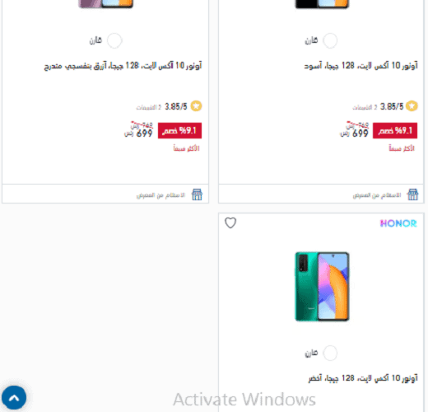
Task: Click rating star on black Honor 10X Lite
Action: click(412, 106)
